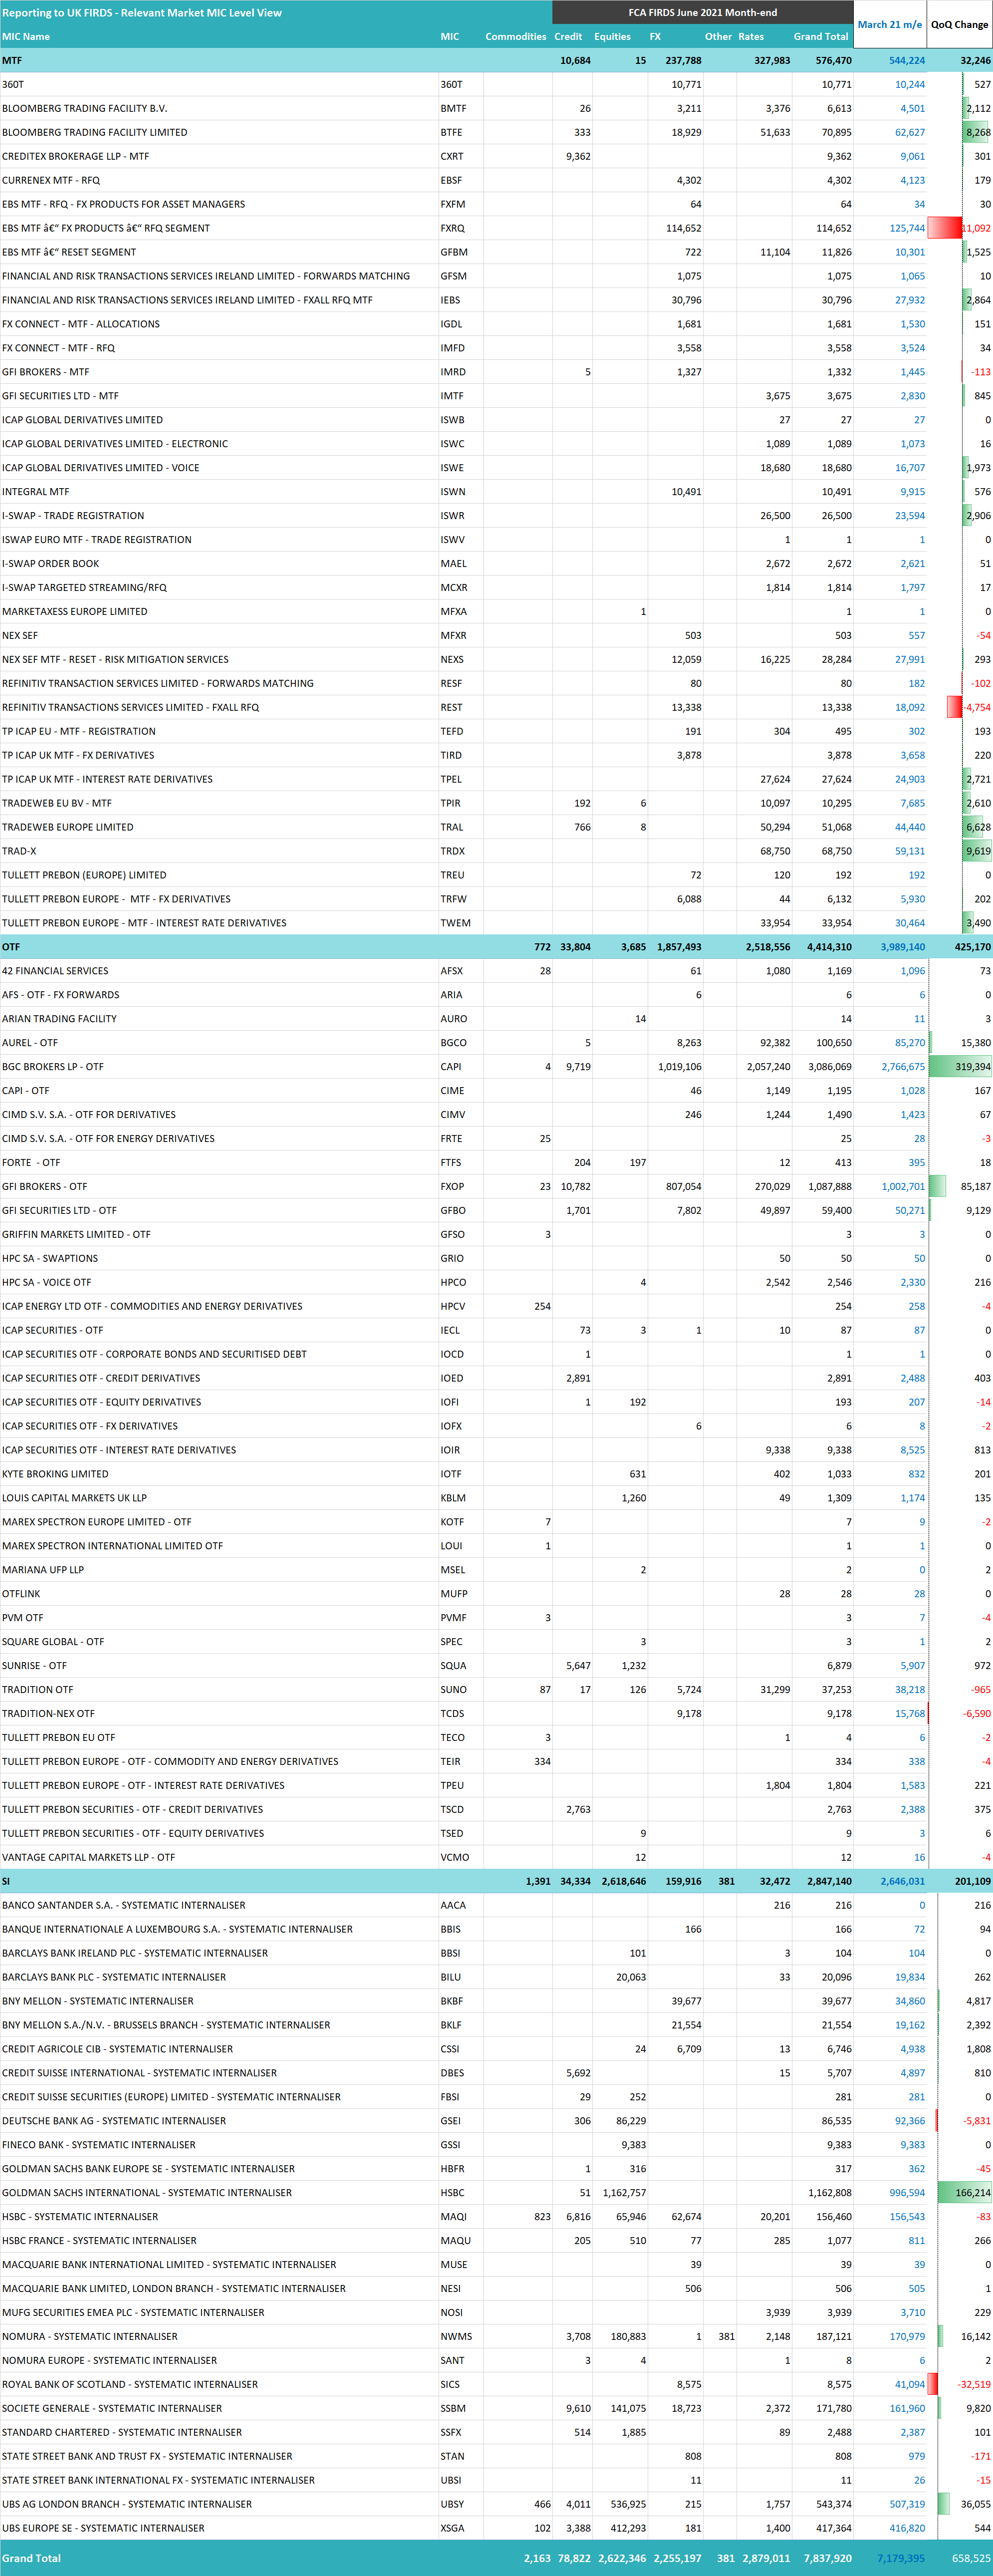This screenshot has height=2576, width=993.
Task: Click the 'PVM OTF' row name
Action: pos(23,1618)
